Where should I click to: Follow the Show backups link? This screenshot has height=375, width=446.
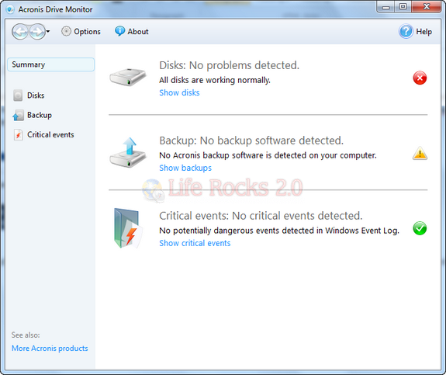(185, 168)
